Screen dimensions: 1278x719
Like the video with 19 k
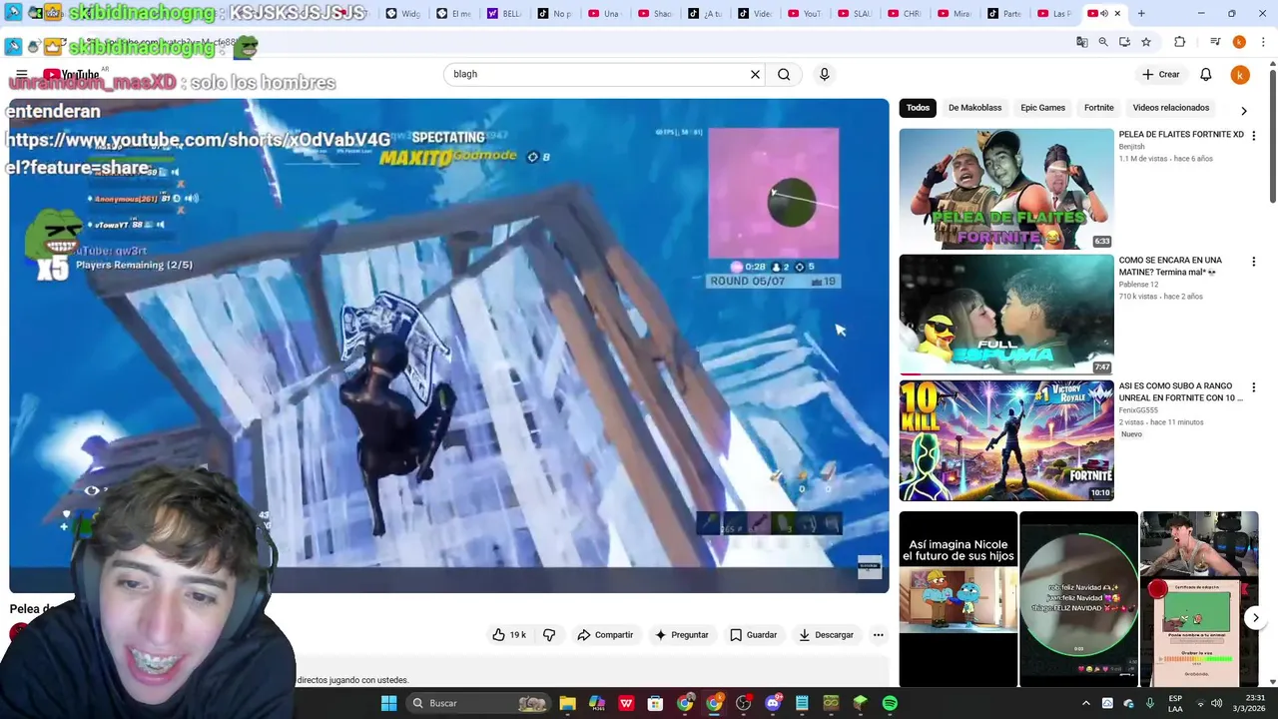[509, 635]
